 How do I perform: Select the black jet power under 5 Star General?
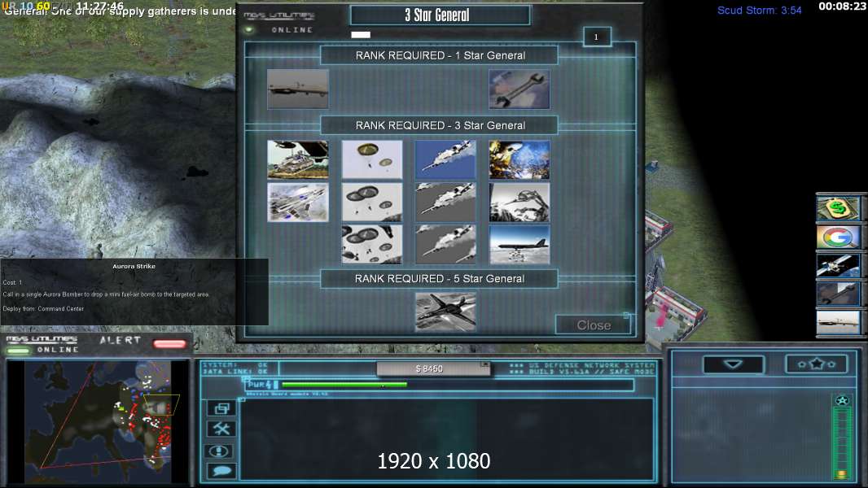click(445, 312)
